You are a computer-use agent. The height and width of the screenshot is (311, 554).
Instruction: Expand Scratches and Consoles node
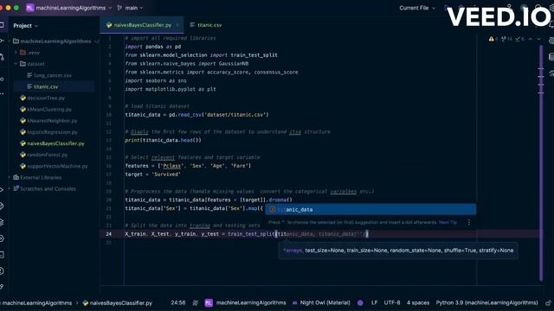click(x=10, y=188)
